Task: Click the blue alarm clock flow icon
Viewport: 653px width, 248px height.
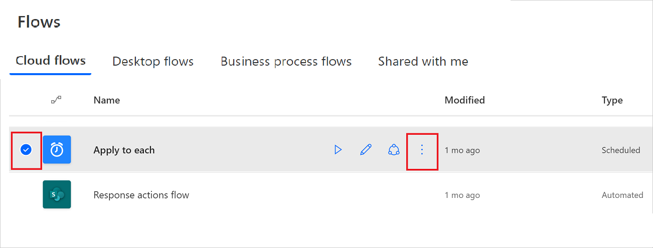Action: 57,149
